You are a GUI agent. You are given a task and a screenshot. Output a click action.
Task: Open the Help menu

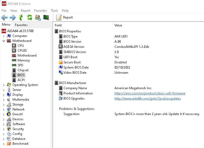(65, 11)
